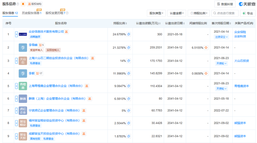Click 数据纠错 data correction button

click(225, 4)
